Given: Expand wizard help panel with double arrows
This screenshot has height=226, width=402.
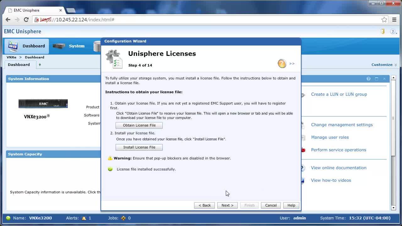Looking at the screenshot, I should pyautogui.click(x=292, y=64).
